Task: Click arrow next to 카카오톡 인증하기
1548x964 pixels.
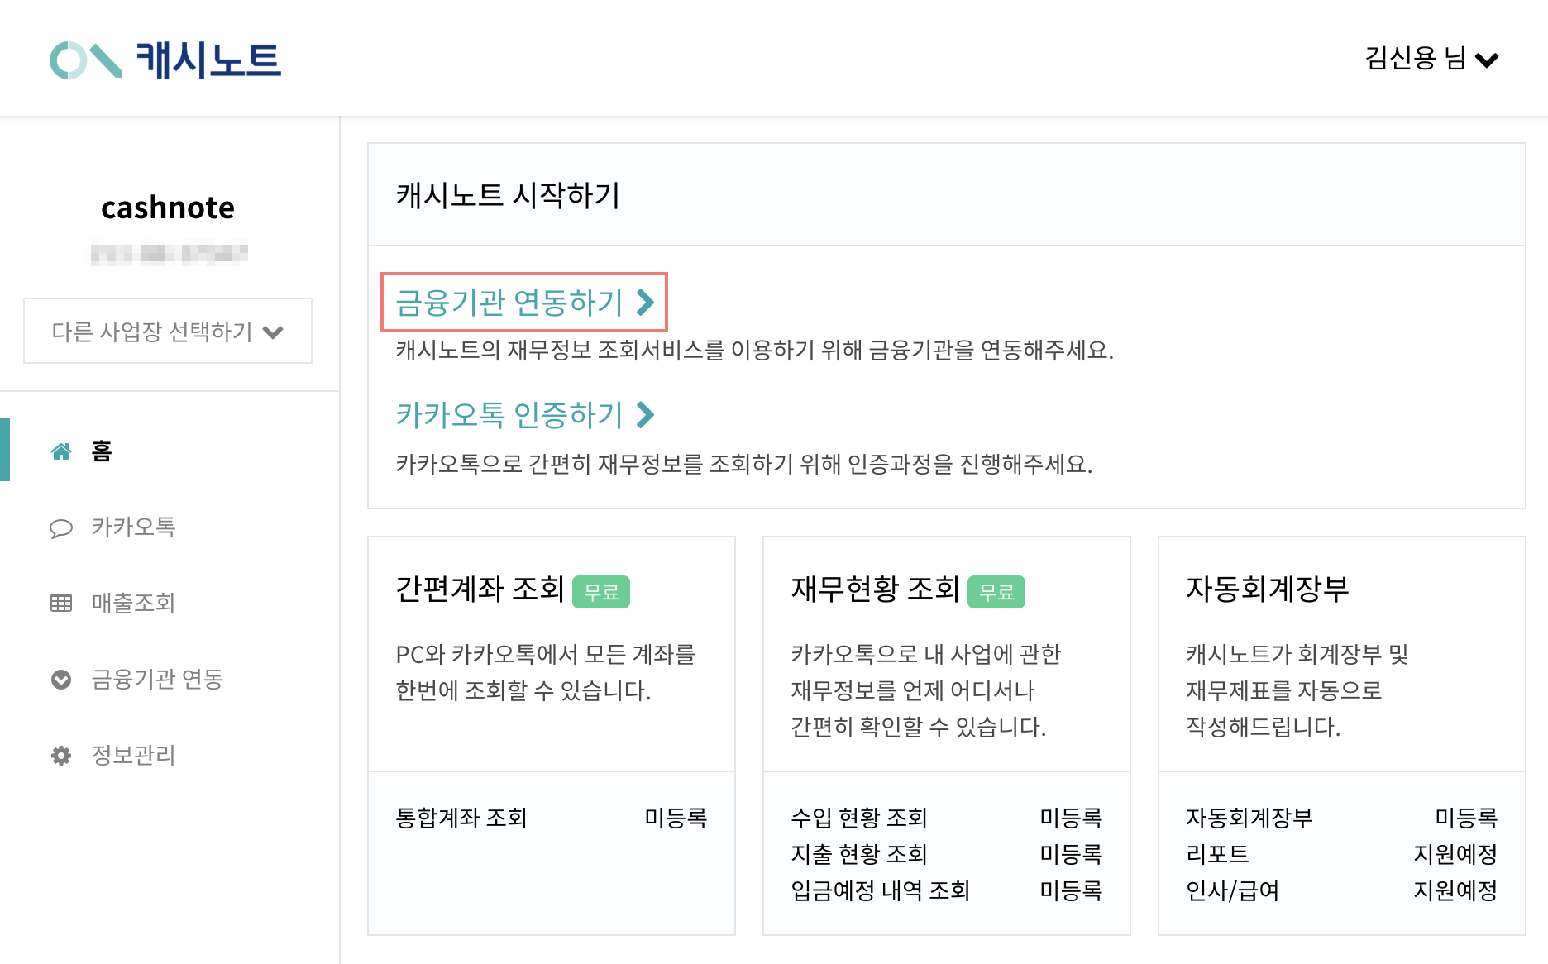Action: [646, 414]
